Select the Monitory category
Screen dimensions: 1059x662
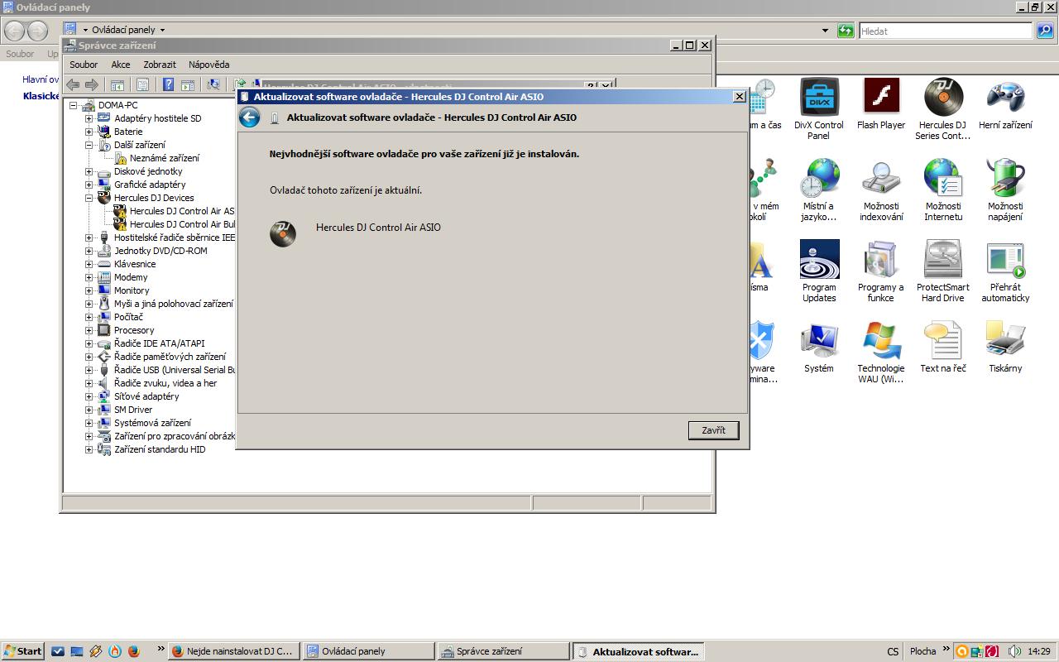coord(132,290)
